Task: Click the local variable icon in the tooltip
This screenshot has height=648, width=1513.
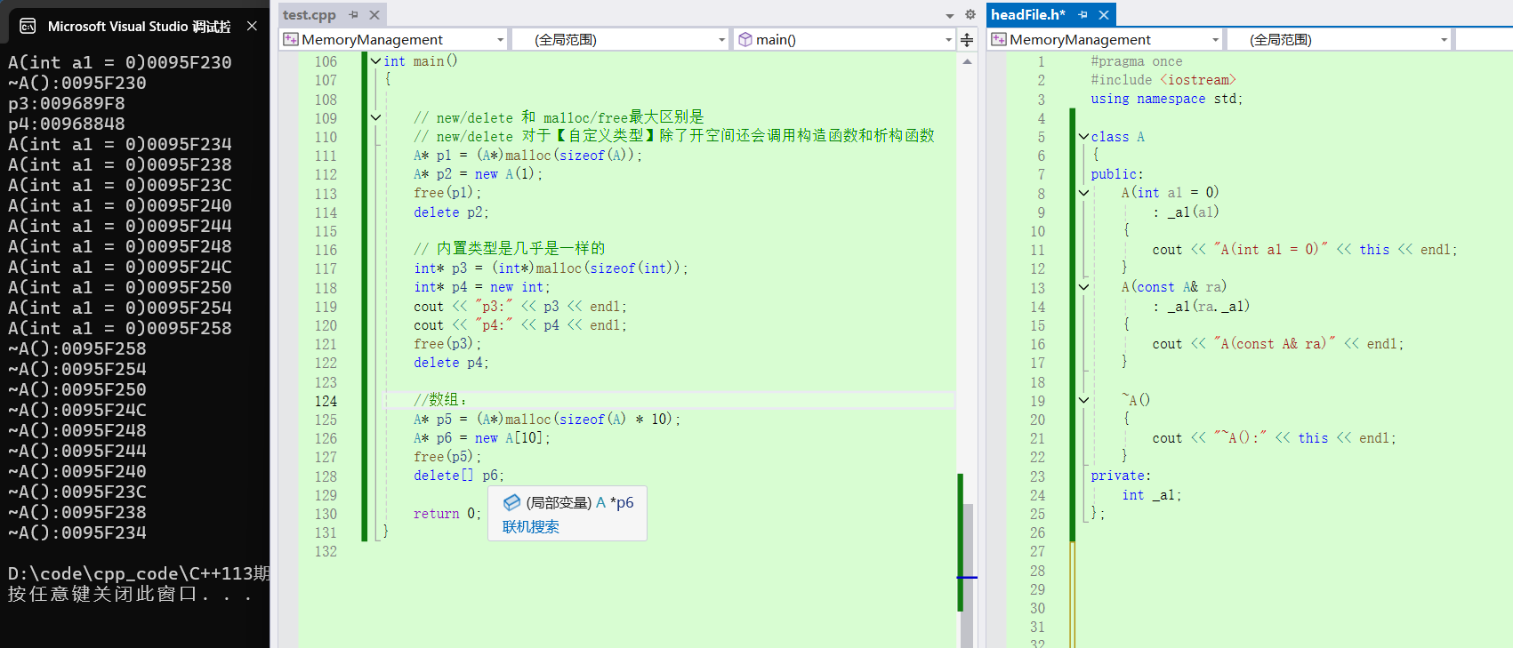Action: click(x=511, y=502)
